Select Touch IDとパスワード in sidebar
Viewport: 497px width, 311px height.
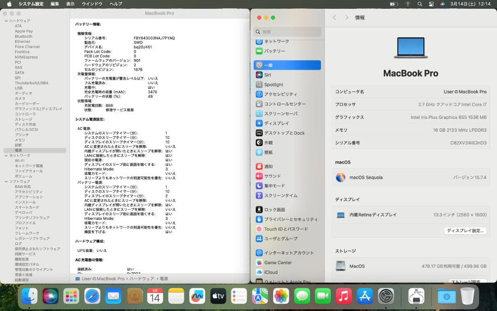(288, 229)
